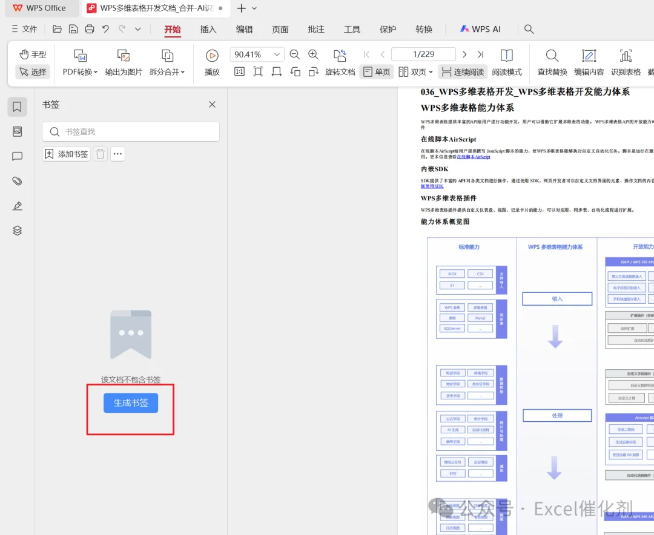Expand quick access toolbar chevron
The height and width of the screenshot is (535, 654).
(x=137, y=29)
